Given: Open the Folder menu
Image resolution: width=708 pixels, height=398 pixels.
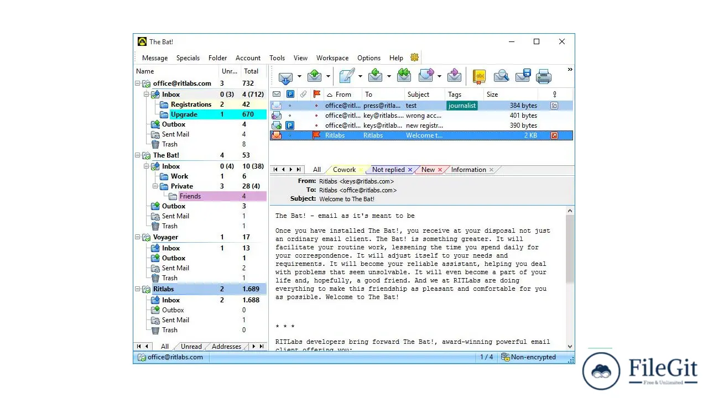Looking at the screenshot, I should click(x=218, y=58).
